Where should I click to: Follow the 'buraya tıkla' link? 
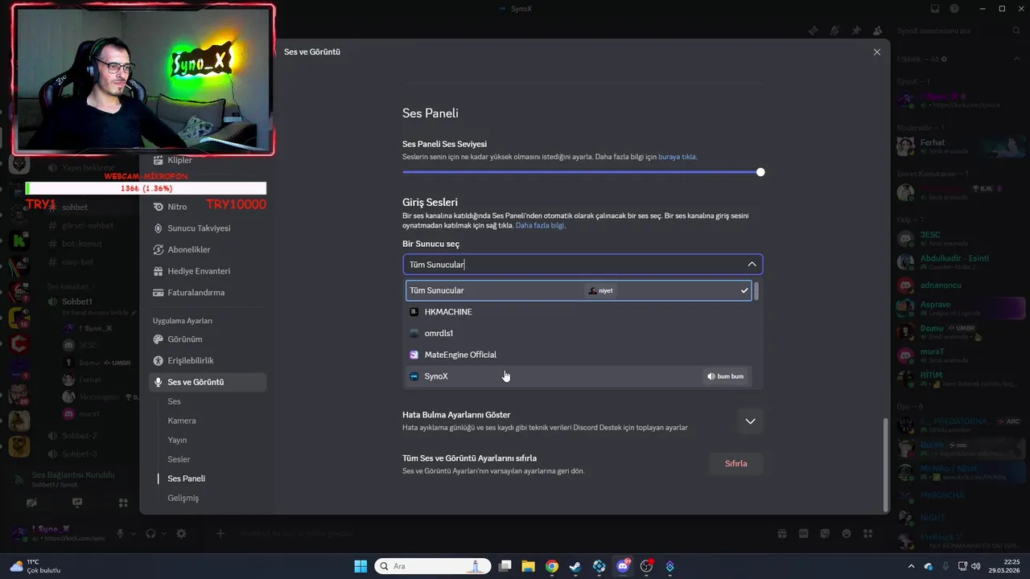[678, 157]
